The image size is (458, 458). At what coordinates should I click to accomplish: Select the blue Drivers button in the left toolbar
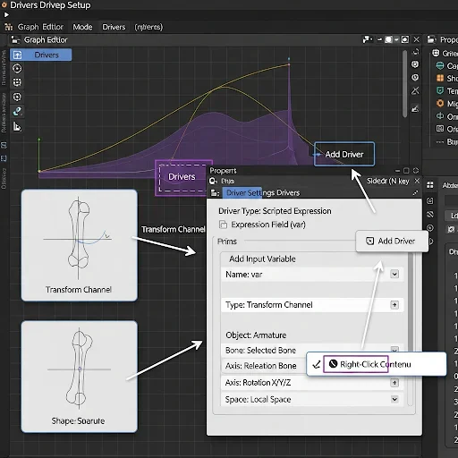[41, 55]
